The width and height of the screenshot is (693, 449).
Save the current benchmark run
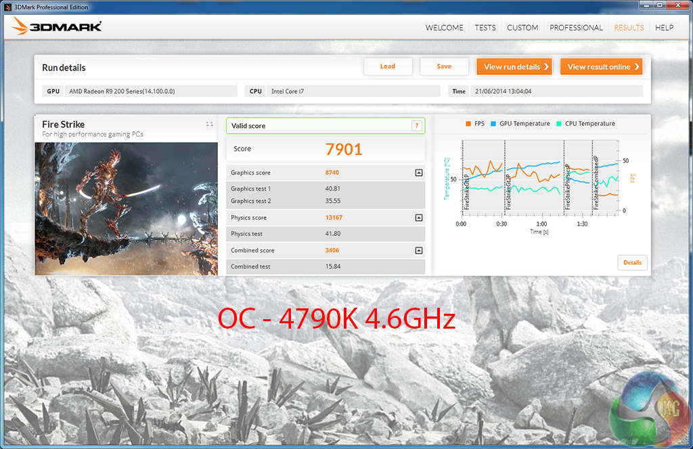(444, 66)
